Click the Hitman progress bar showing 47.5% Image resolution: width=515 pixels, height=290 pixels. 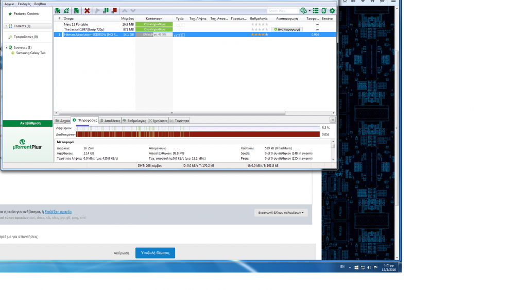pos(154,35)
